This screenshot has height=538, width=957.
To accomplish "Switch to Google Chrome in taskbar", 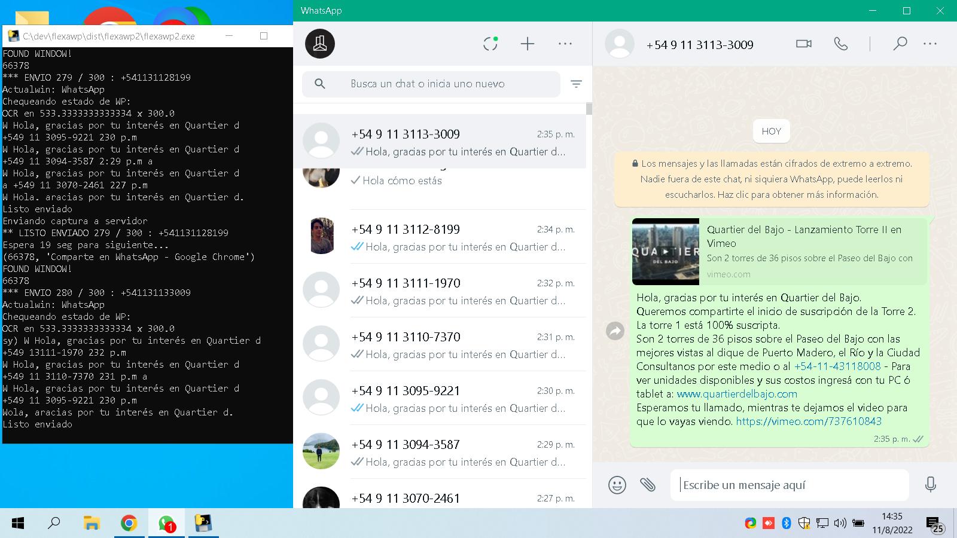I will [x=129, y=524].
